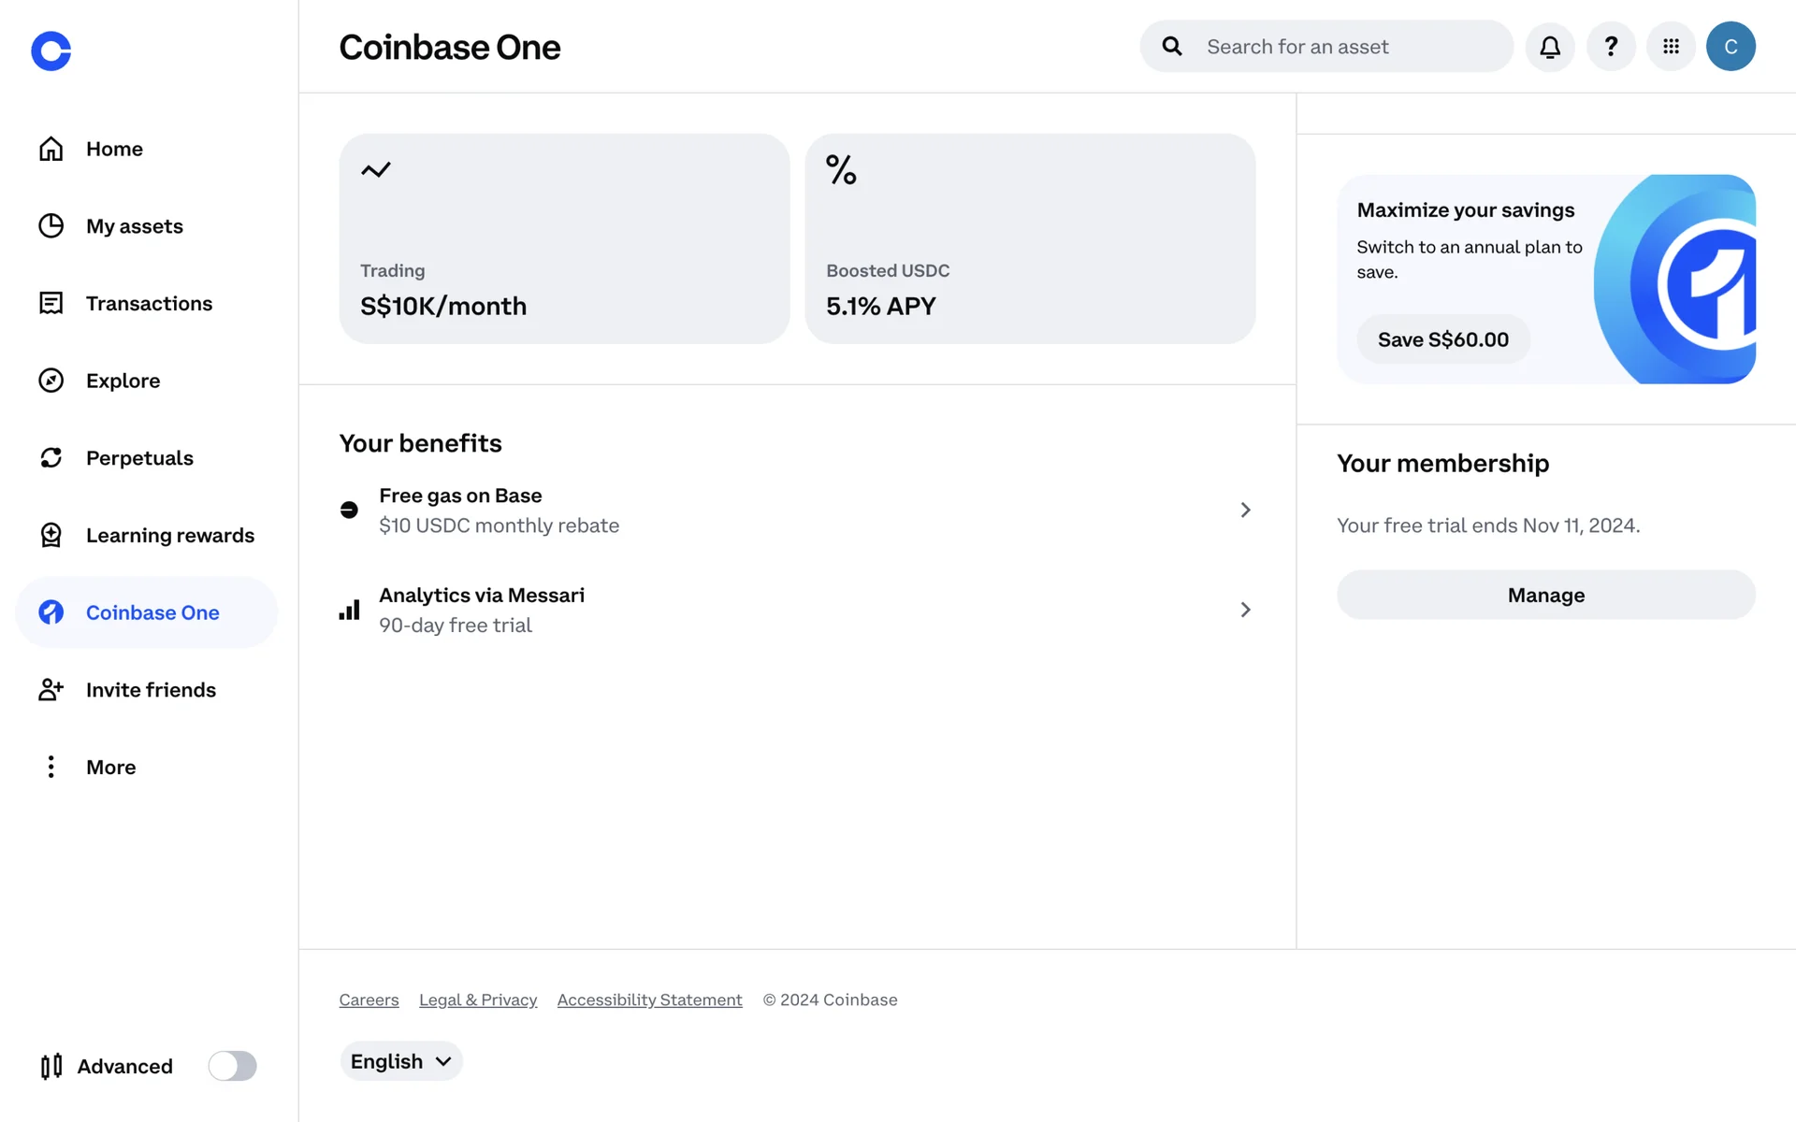Click the Perpetuals sidebar icon

pos(51,458)
